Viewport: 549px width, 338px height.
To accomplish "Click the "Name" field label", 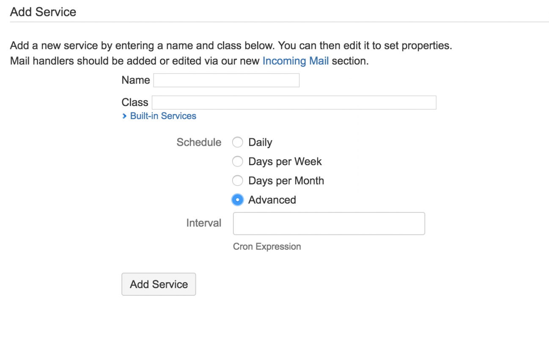I will [x=135, y=80].
